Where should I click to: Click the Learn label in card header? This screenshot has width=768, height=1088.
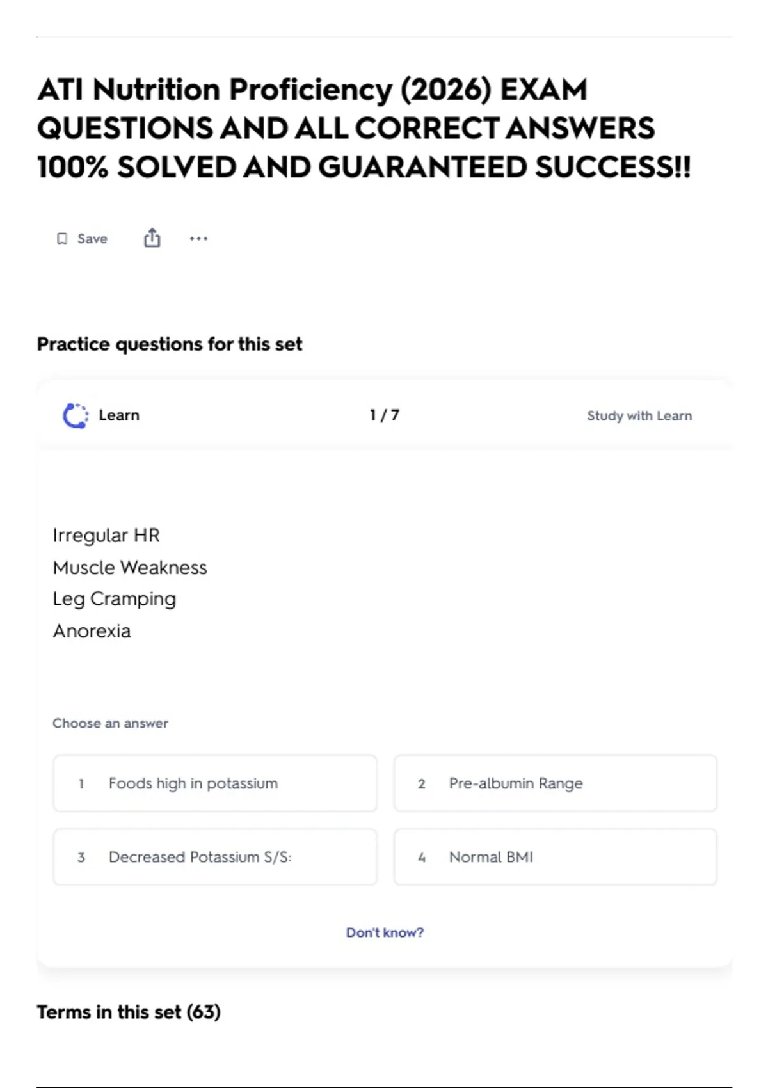click(x=119, y=415)
